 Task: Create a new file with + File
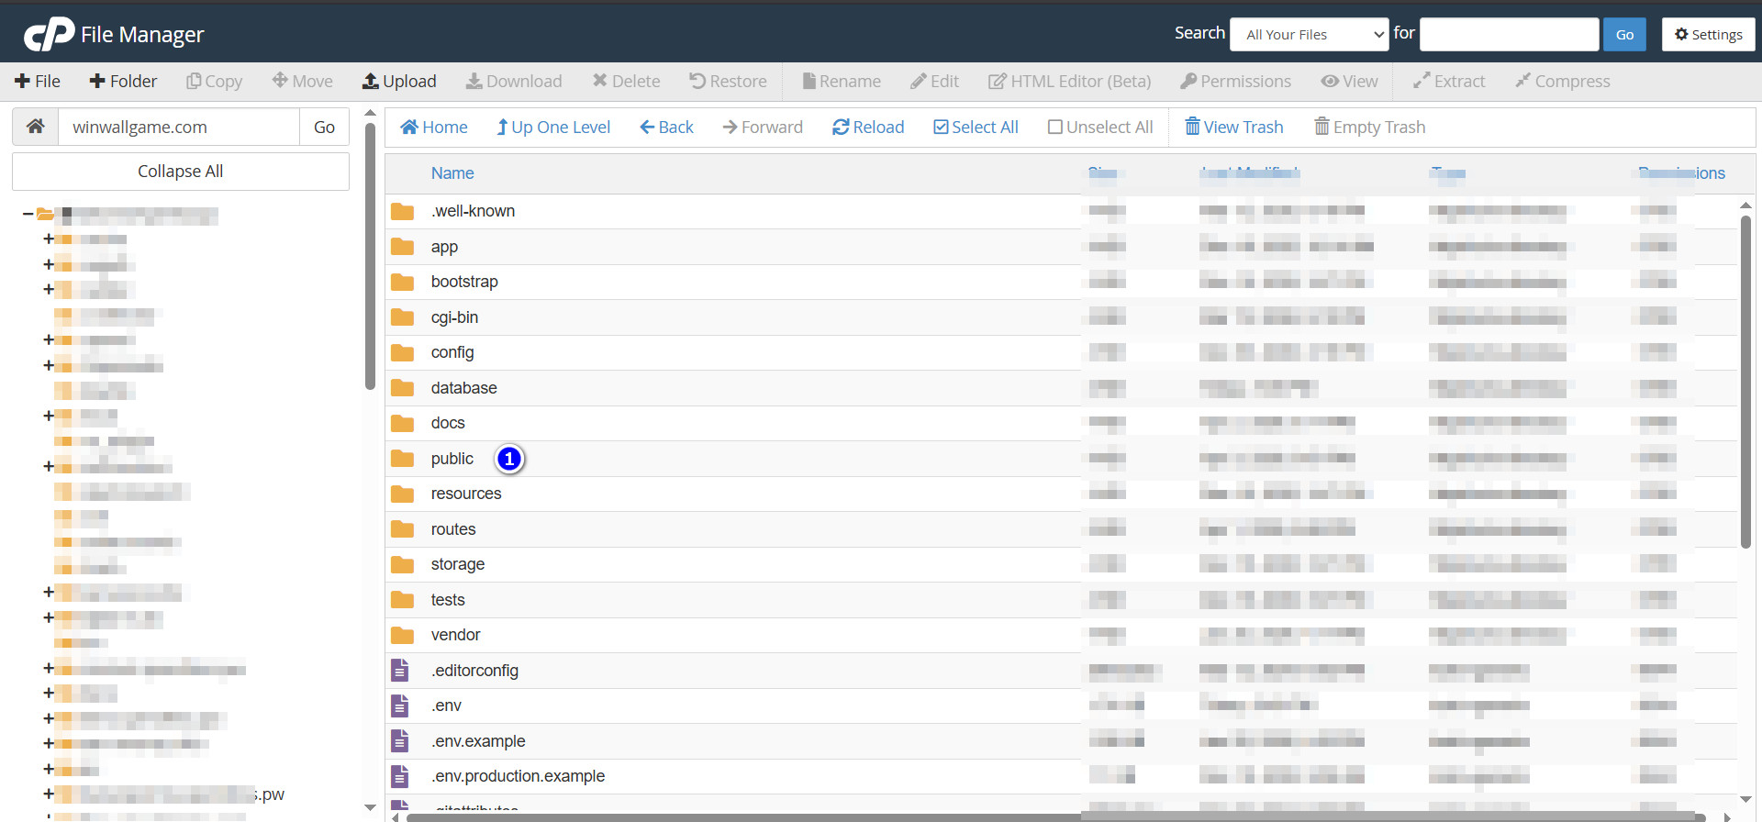38,82
